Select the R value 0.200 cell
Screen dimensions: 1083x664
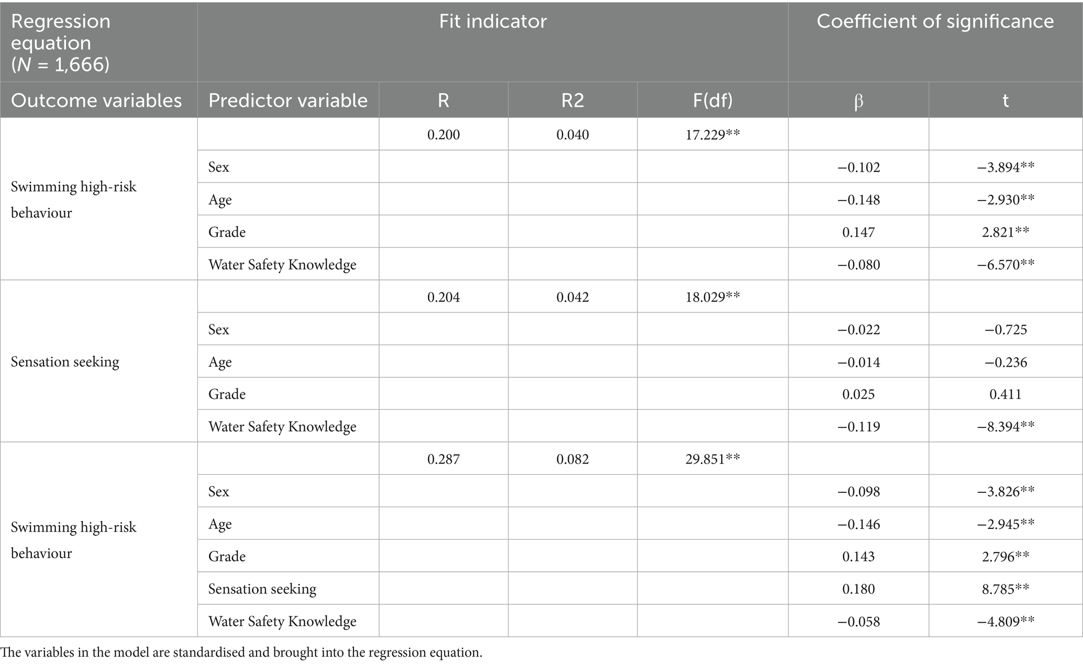pos(444,135)
